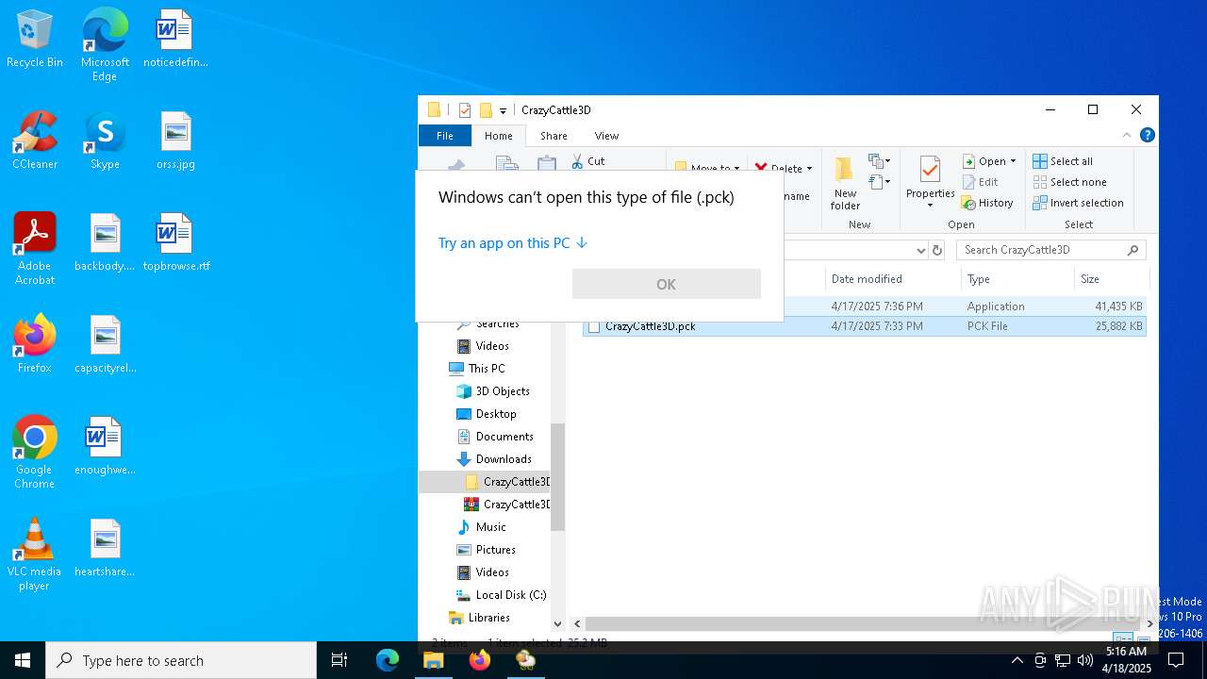This screenshot has height=679, width=1207.
Task: Open Microsoft Edge from the taskbar
Action: coord(388,660)
